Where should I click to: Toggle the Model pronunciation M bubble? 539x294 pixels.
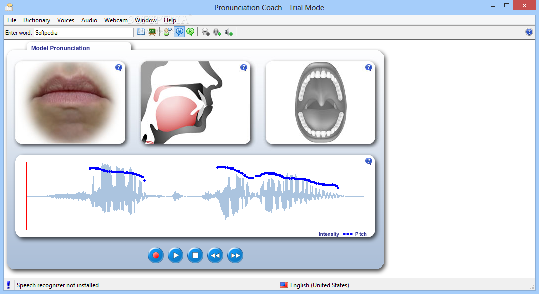179,32
